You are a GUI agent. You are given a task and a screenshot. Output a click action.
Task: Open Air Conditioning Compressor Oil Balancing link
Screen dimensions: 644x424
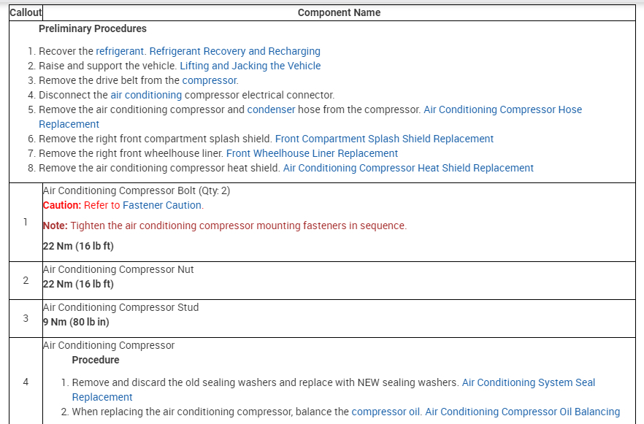pyautogui.click(x=522, y=412)
